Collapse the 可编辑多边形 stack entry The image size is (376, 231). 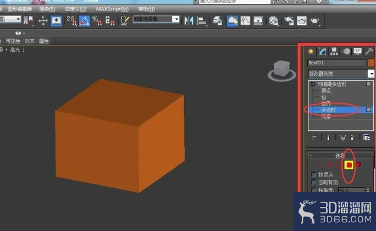coord(312,84)
